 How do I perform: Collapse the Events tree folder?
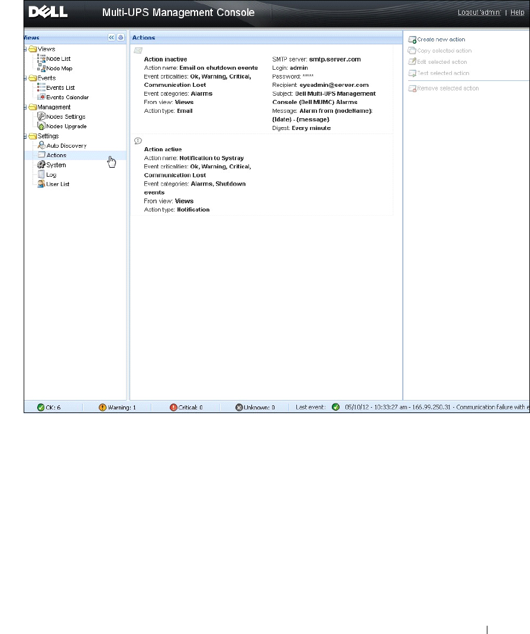click(25, 78)
